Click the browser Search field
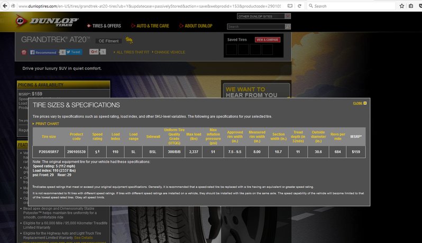Image resolution: width=422 pixels, height=243 pixels. [x=351, y=6]
